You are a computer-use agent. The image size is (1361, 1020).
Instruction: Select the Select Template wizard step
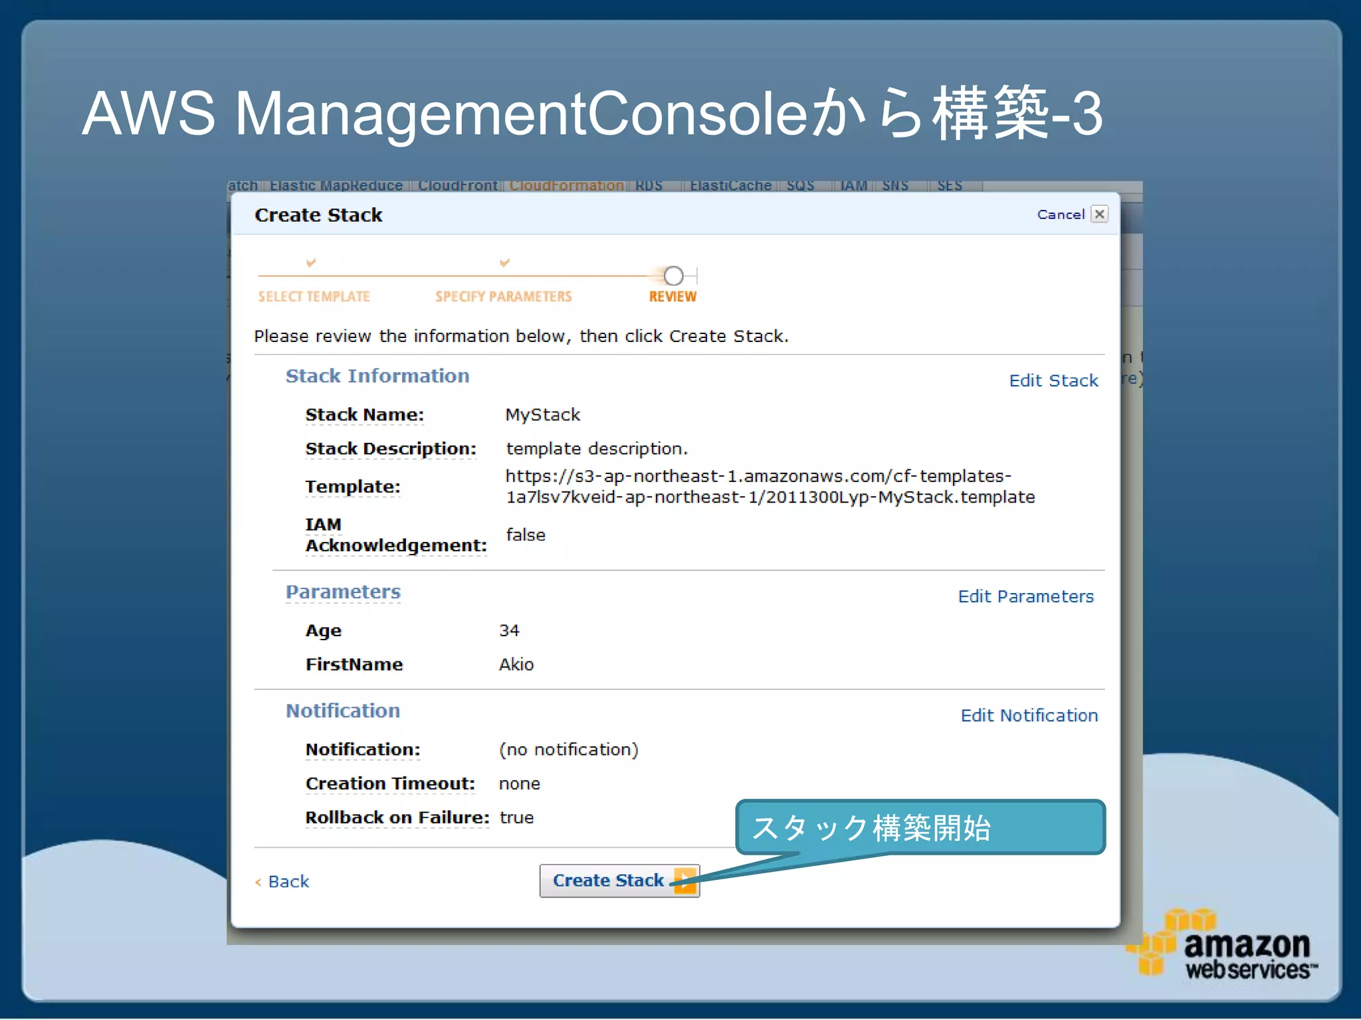coord(314,296)
